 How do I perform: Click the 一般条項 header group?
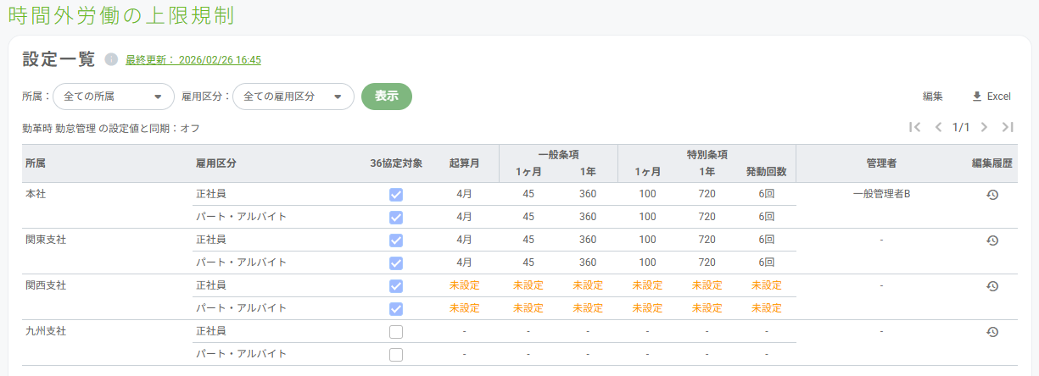click(558, 155)
